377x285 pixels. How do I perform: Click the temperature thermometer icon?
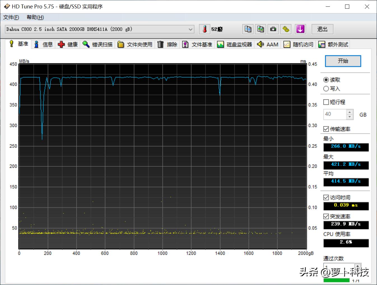tap(205, 29)
